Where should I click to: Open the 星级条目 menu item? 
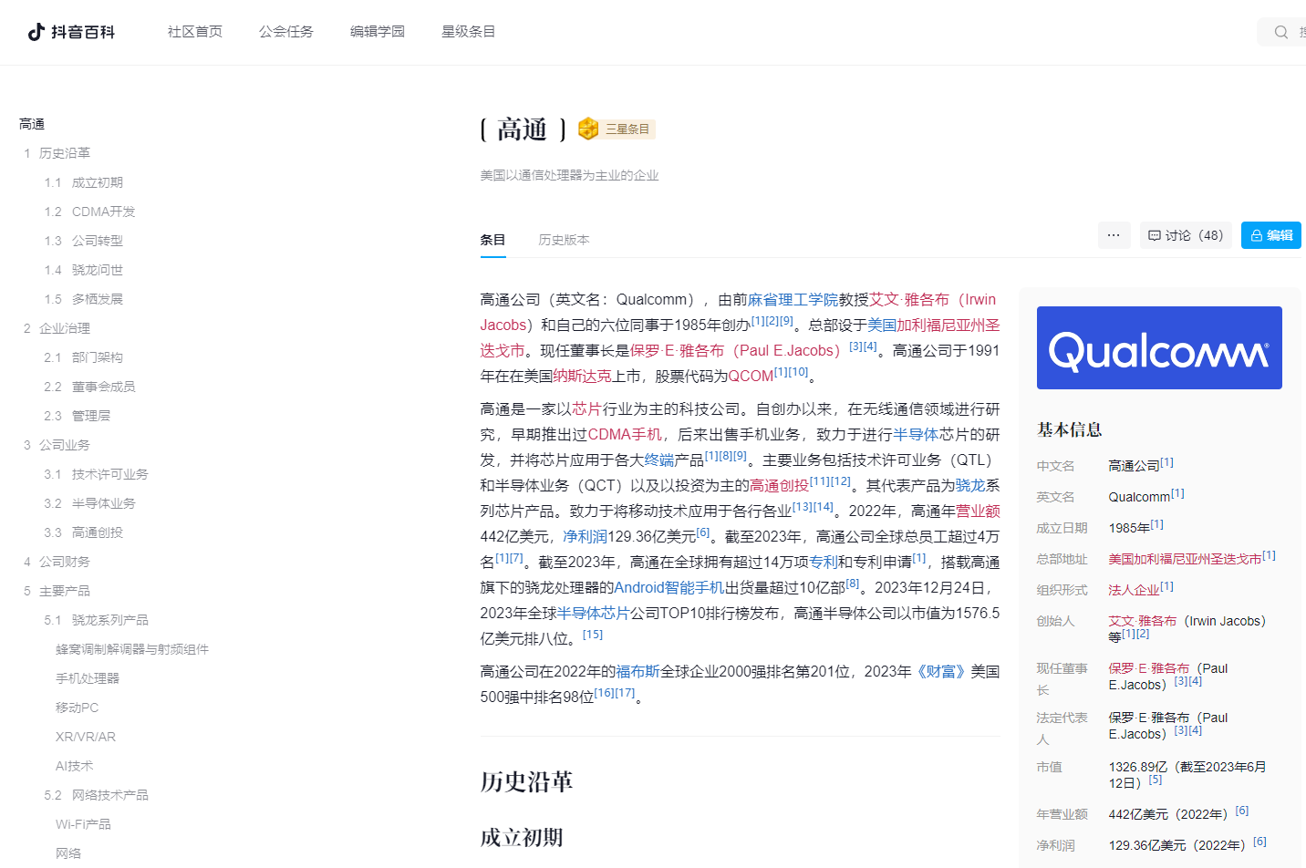point(469,32)
